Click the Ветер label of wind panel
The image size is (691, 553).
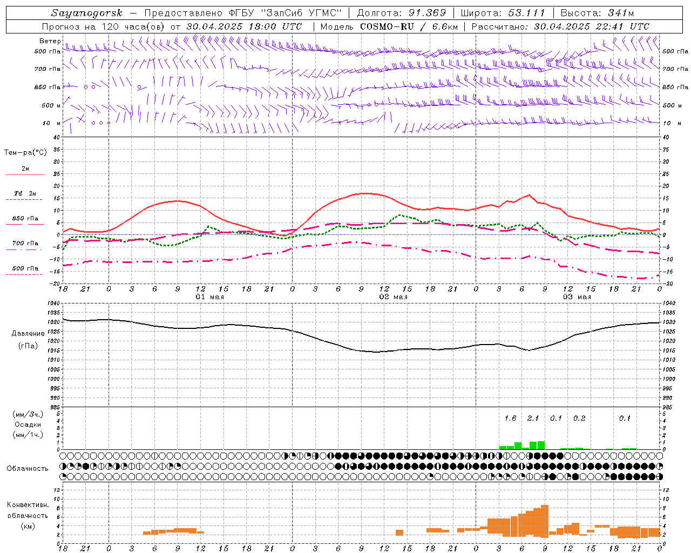50,41
